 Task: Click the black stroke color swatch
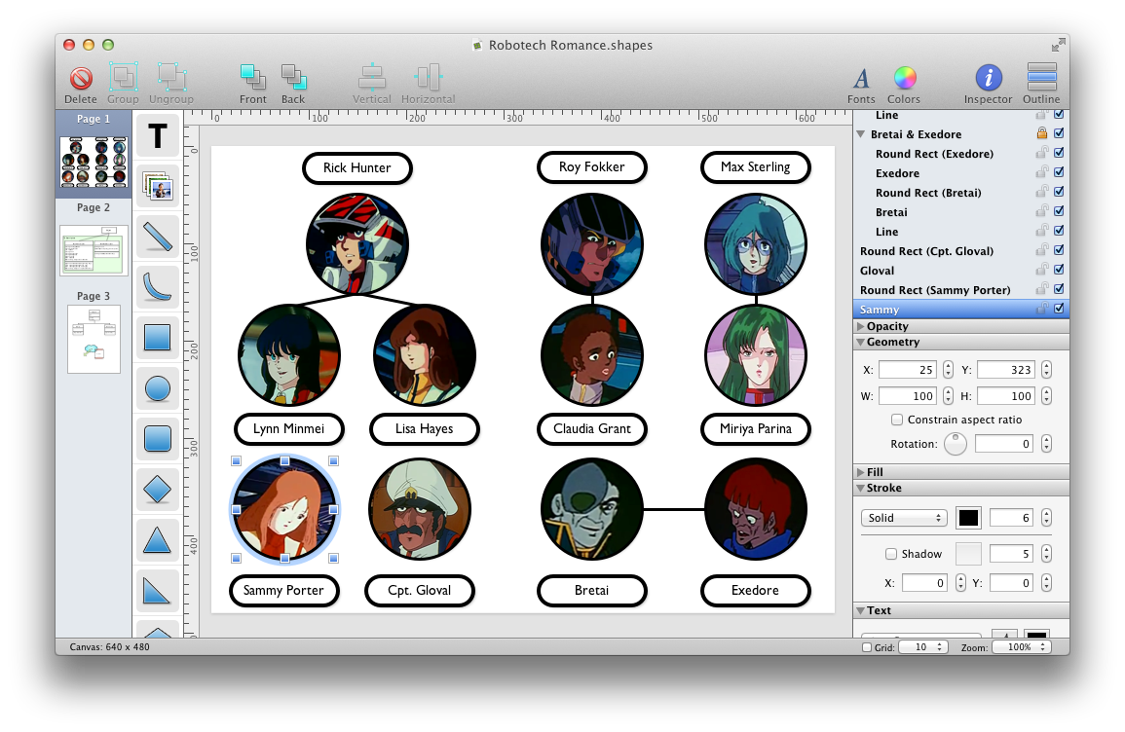[968, 518]
